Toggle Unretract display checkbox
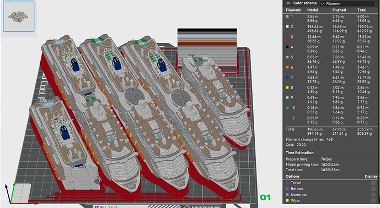Image resolution: width=380 pixels, height=208 pixels. (373, 194)
